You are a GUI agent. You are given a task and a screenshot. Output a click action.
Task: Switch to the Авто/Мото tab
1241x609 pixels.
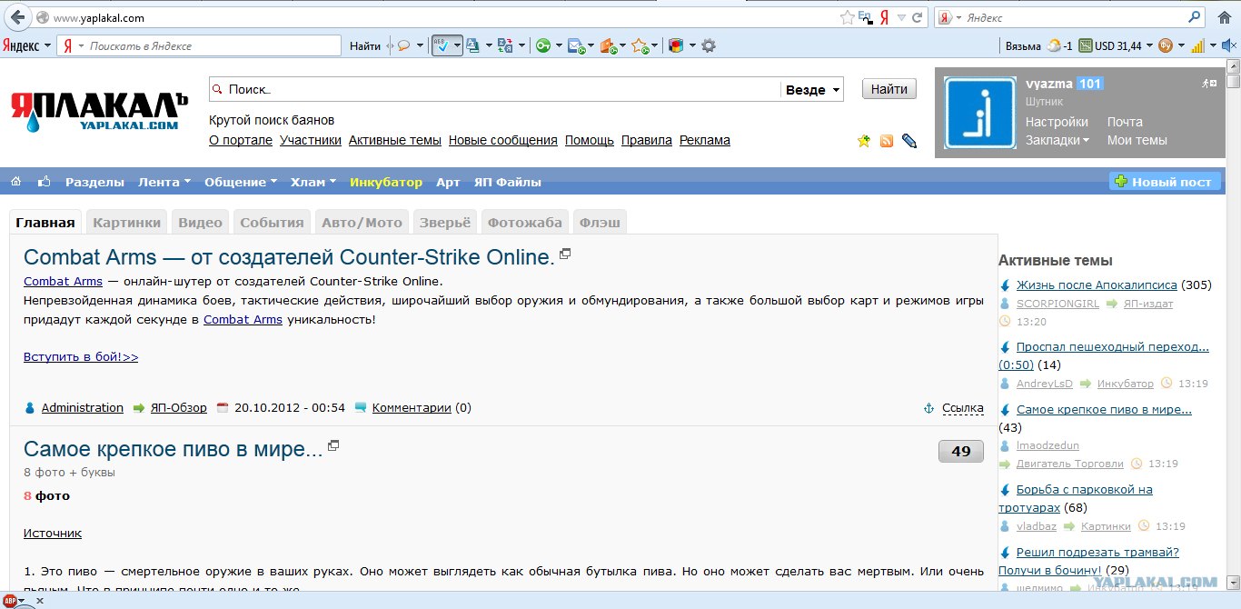(362, 222)
